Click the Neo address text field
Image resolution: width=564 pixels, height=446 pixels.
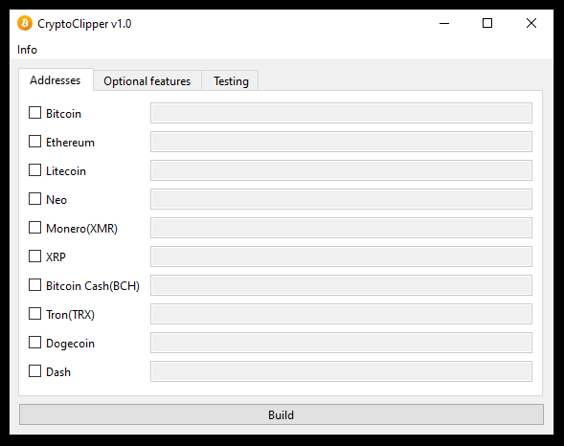[x=341, y=199]
